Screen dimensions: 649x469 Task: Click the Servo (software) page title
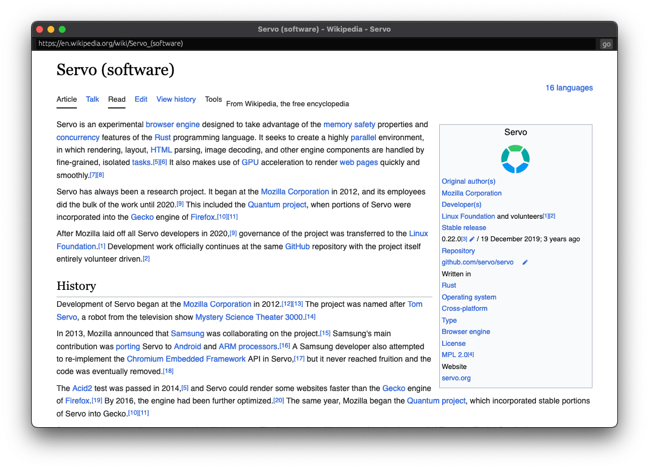tap(115, 70)
